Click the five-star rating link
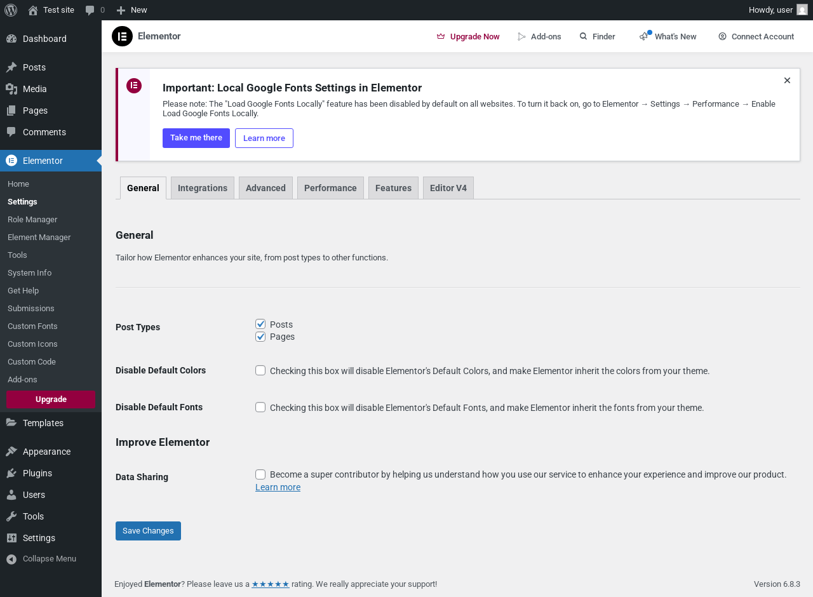 click(x=271, y=584)
